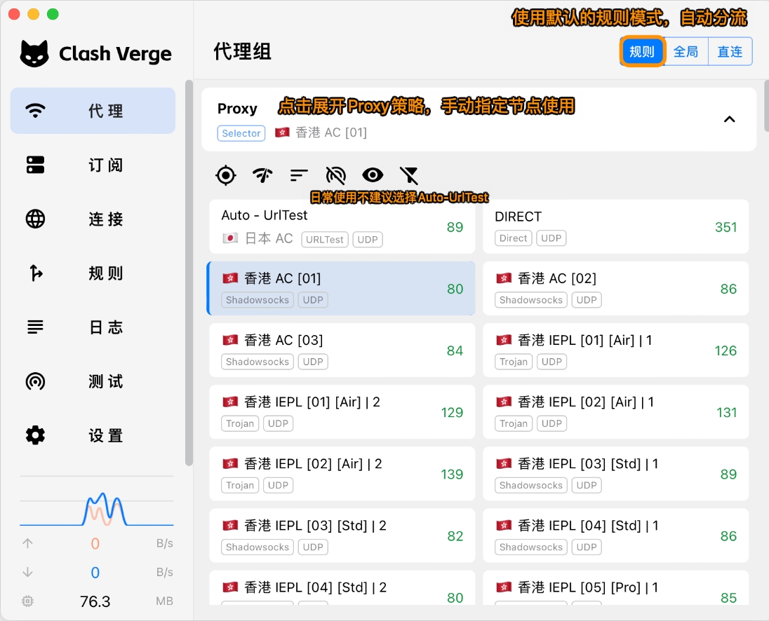
Task: Click the memory chip icon beside 76.3
Action: pyautogui.click(x=28, y=601)
